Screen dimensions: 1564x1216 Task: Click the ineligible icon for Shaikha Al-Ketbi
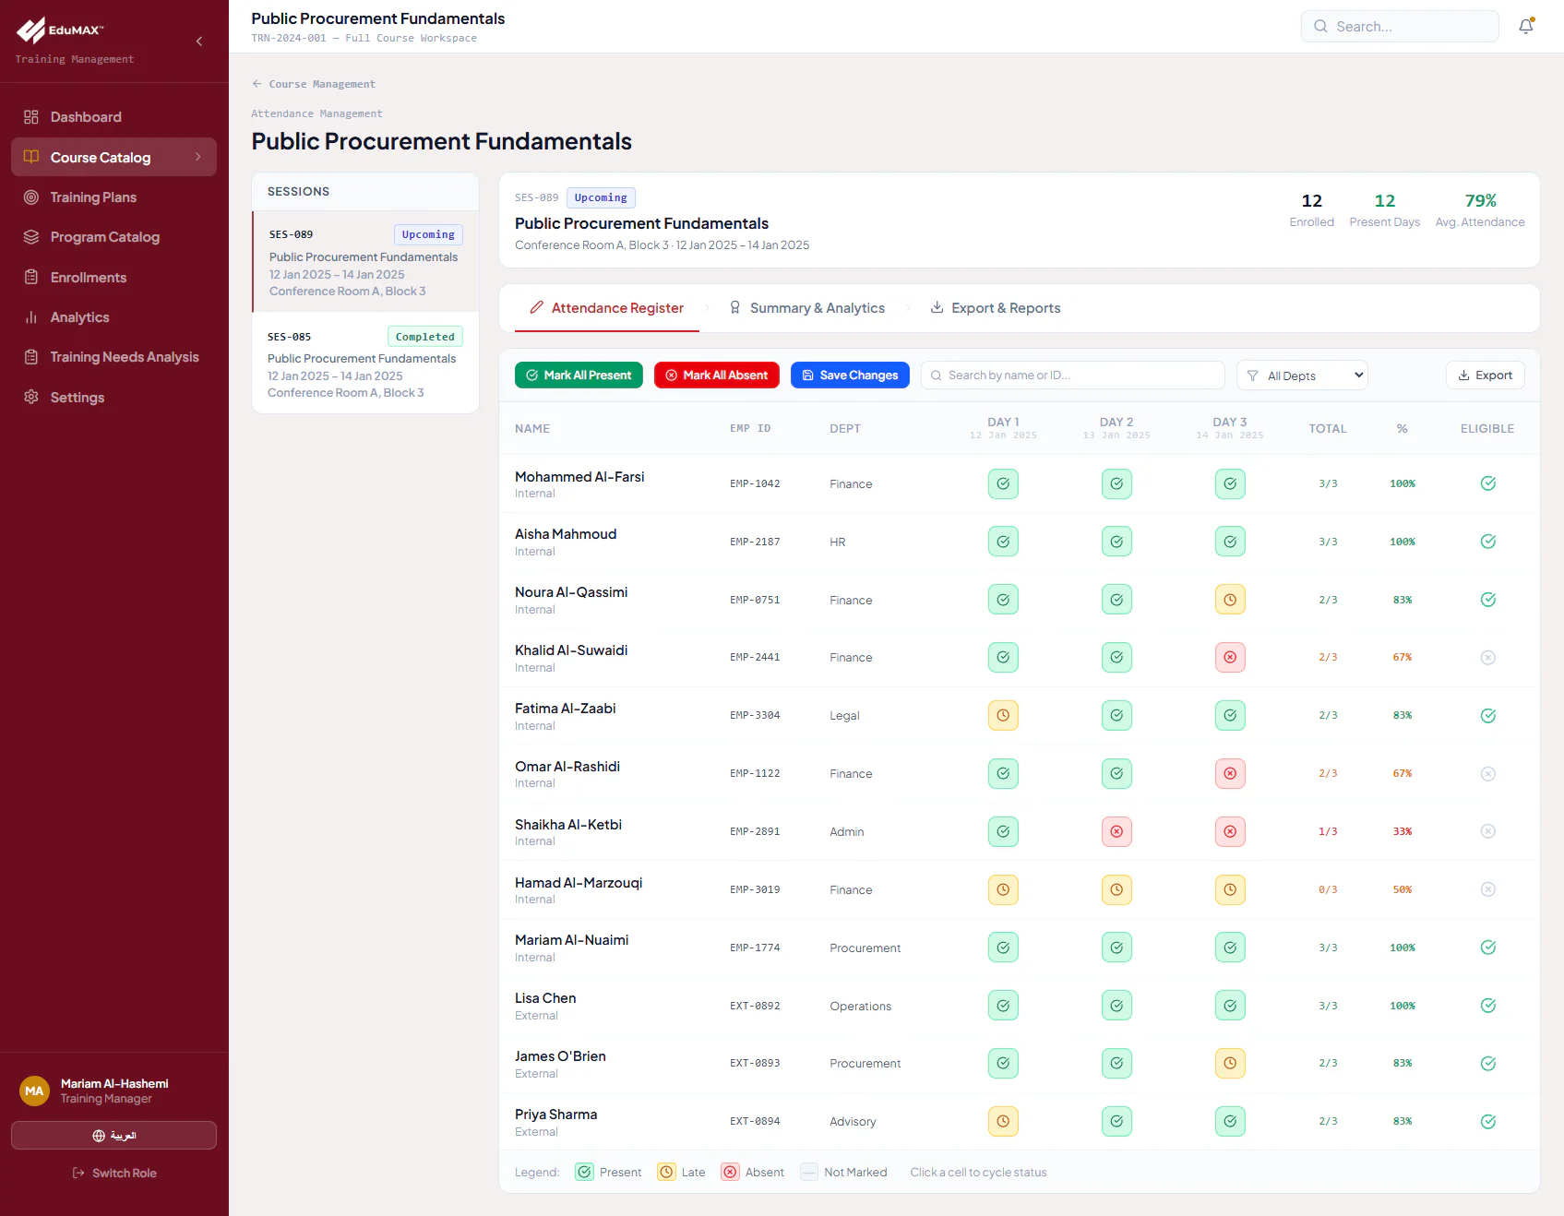(x=1488, y=831)
